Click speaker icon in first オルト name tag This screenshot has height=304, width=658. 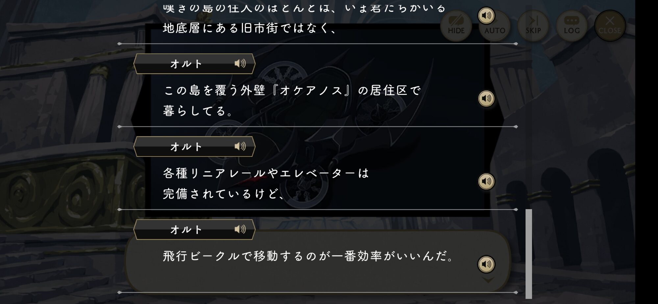(240, 64)
